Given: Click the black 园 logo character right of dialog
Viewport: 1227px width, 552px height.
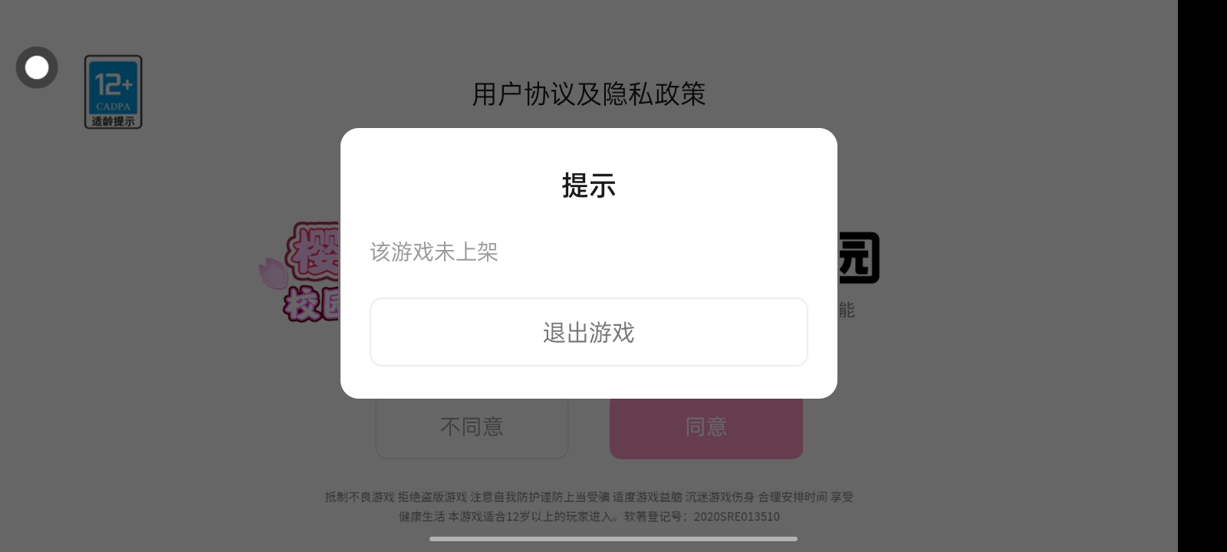Looking at the screenshot, I should click(858, 258).
